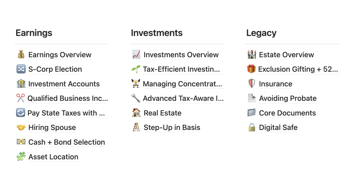Click the Legacy section heading
This screenshot has width=354, height=189.
click(x=261, y=33)
